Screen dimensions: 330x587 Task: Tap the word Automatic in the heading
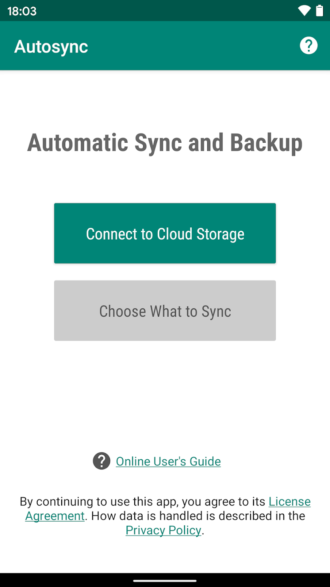(x=77, y=143)
